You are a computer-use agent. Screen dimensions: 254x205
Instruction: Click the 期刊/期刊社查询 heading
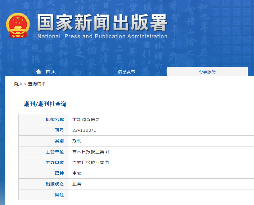click(x=45, y=104)
